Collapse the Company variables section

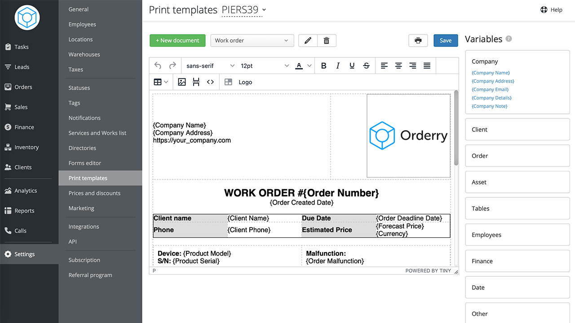point(485,61)
